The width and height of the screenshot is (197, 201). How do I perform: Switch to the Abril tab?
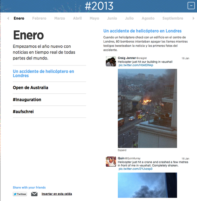[x=77, y=18]
